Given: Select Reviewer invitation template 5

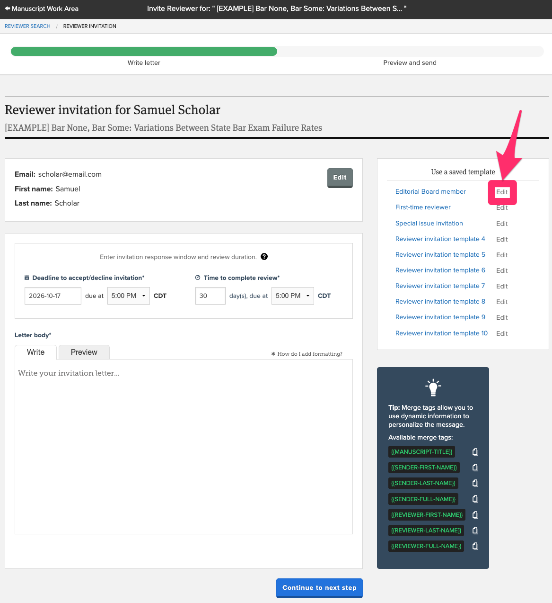Looking at the screenshot, I should [440, 254].
